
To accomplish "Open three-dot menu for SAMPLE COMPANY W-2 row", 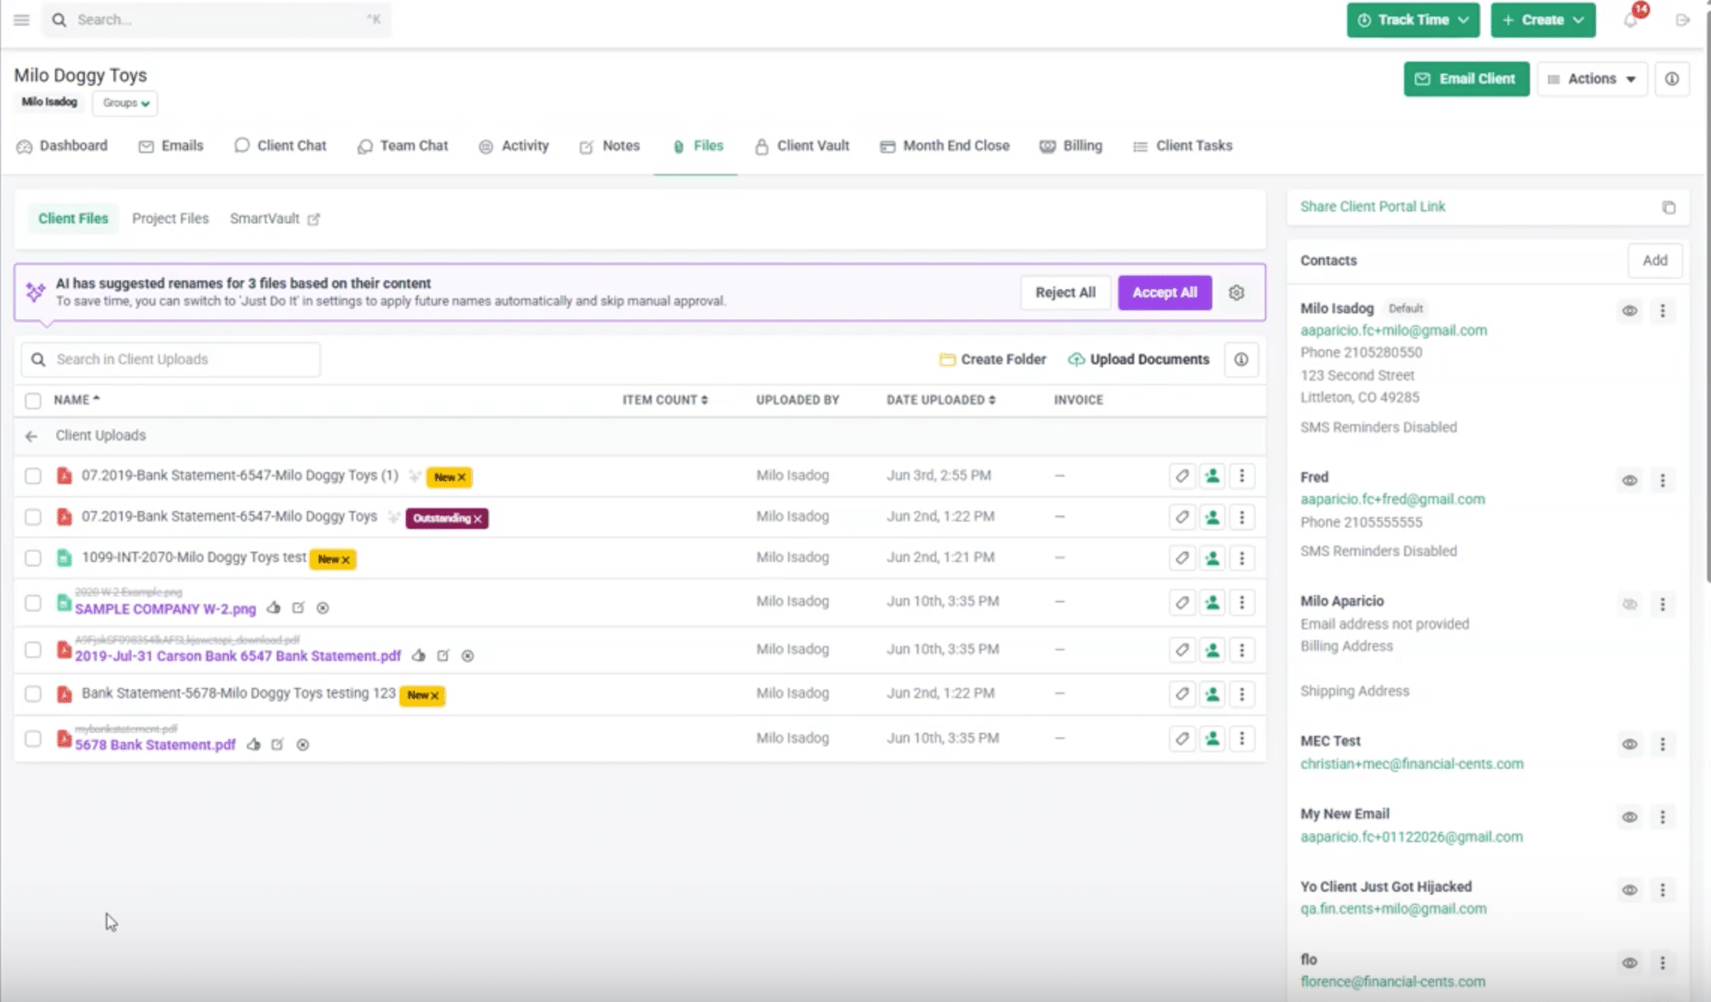I will [x=1241, y=602].
